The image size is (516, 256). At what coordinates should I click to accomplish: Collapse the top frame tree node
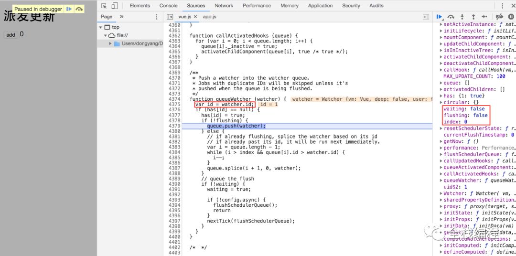[101, 27]
